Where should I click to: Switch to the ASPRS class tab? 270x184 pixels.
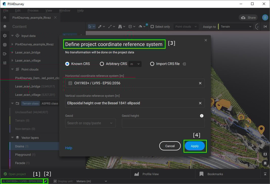click(50, 103)
